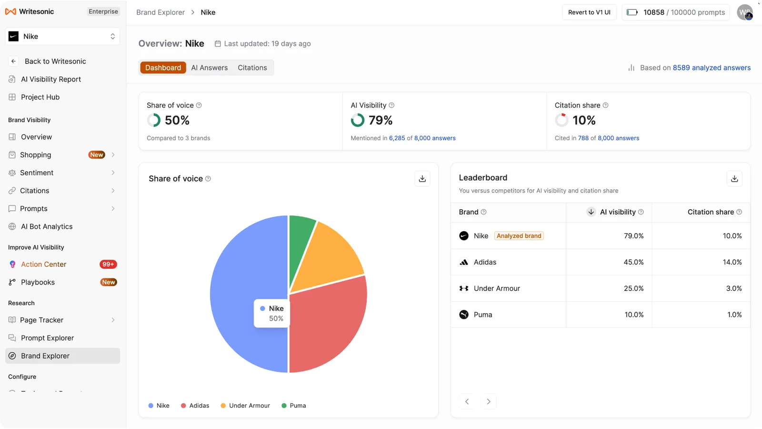Open the 8589 analyzed answers link
Screen dimensions: 762x429
click(712, 68)
